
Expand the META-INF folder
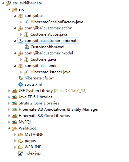point(15,134)
